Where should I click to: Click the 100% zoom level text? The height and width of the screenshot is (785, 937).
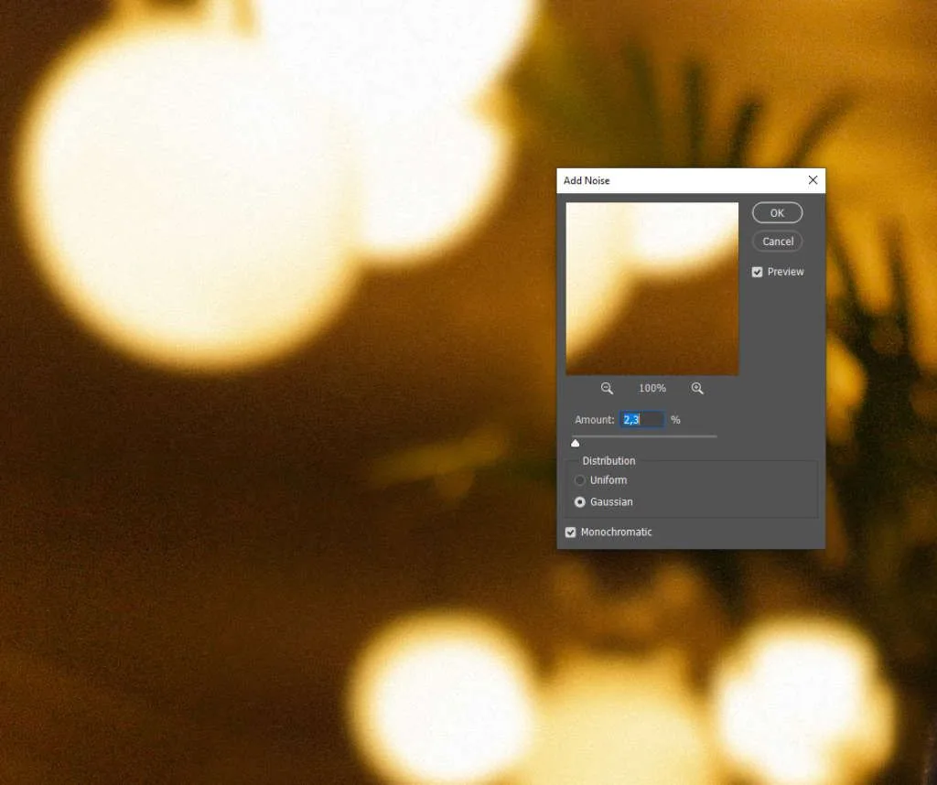(x=652, y=389)
